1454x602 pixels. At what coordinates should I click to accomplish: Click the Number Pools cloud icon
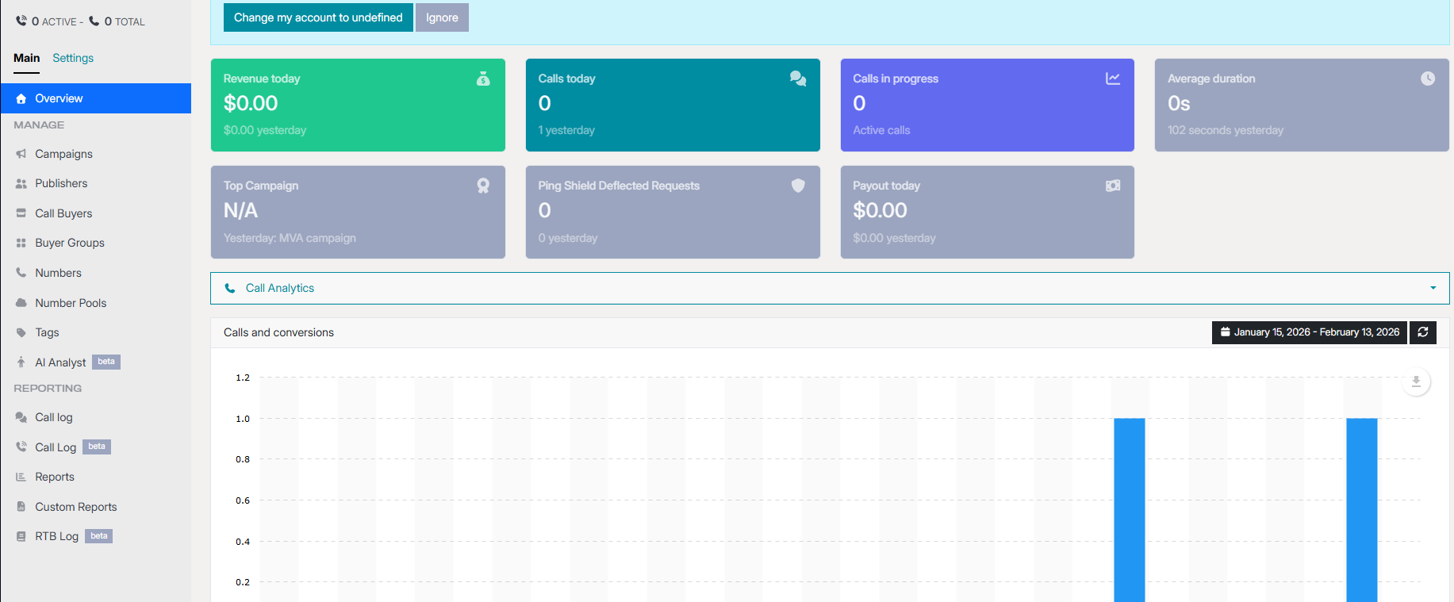coord(21,303)
